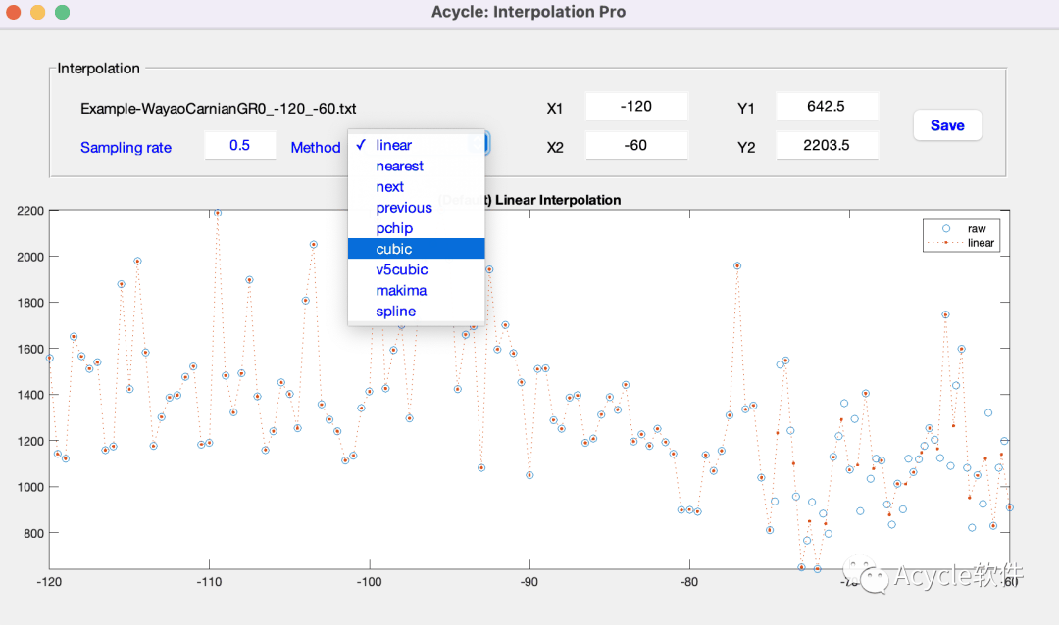Click the green maximize window button

(x=62, y=13)
